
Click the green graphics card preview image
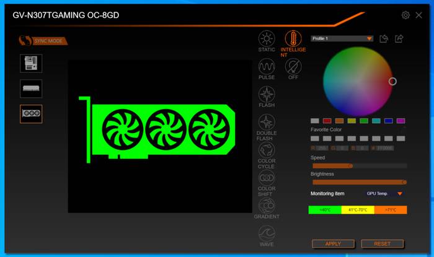click(157, 129)
